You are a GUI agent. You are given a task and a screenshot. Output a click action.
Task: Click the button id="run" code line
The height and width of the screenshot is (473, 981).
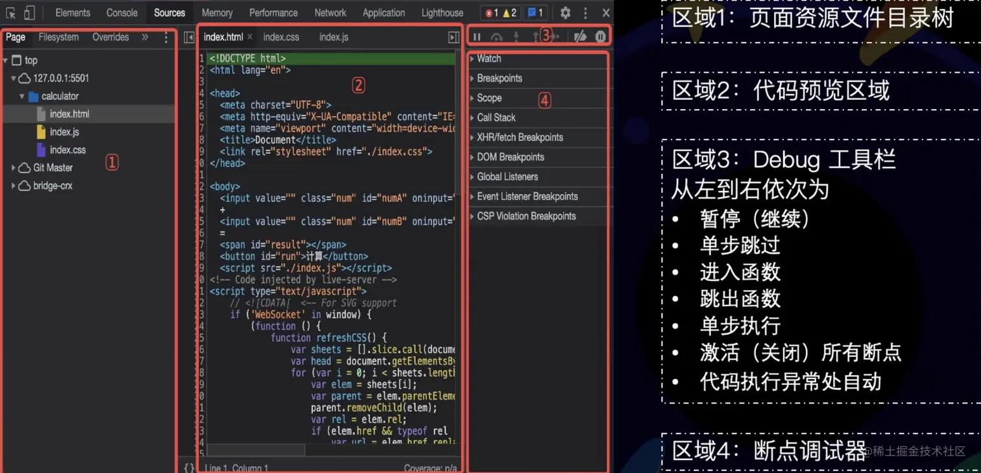pyautogui.click(x=294, y=256)
